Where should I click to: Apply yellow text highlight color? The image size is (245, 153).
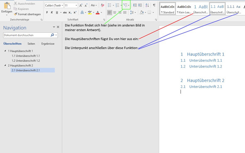tap(90, 12)
